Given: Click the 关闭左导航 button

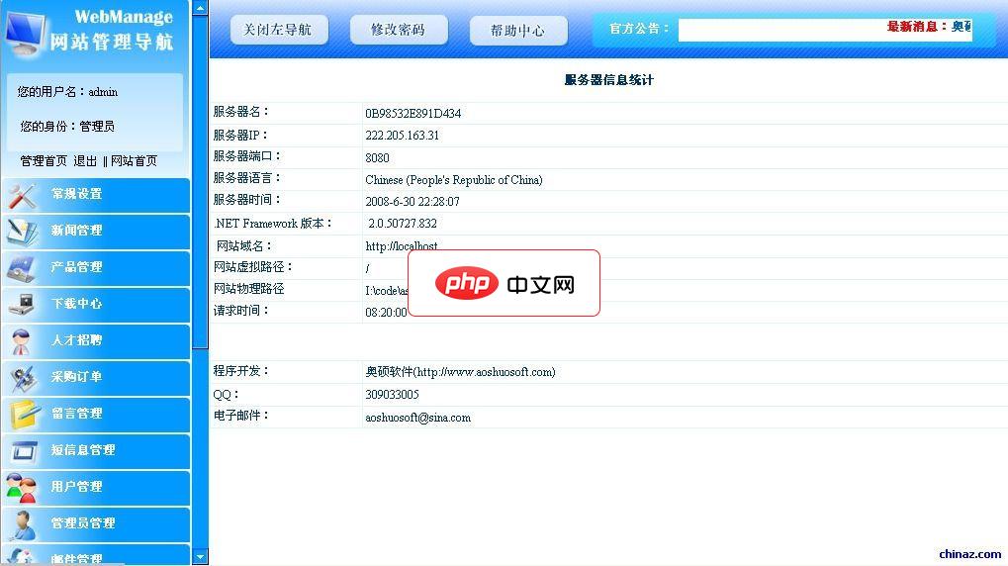Looking at the screenshot, I should (279, 30).
